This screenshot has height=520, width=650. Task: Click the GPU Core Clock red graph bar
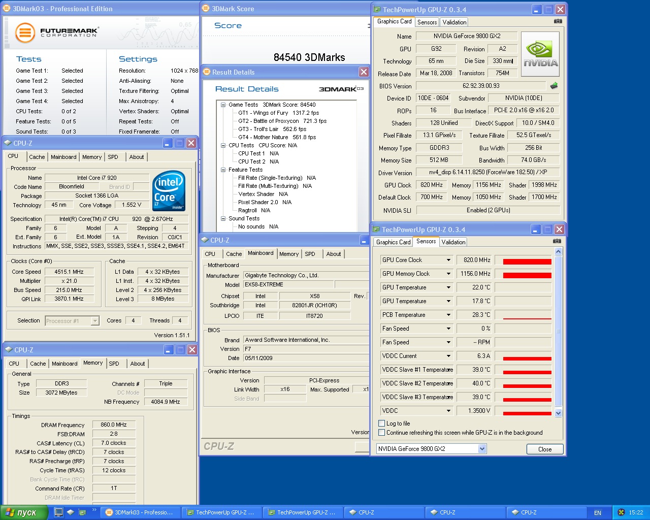pyautogui.click(x=527, y=262)
